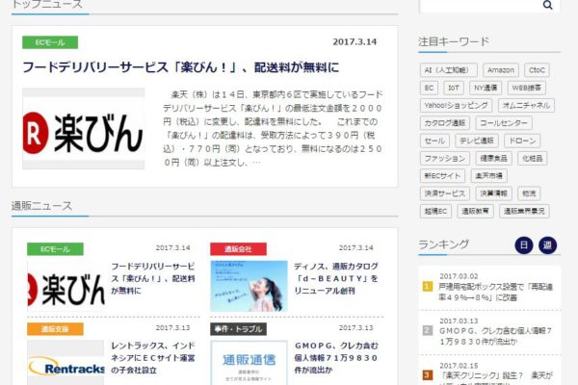The height and width of the screenshot is (385, 578).
Task: Open the GMOPG data leak headline in 通販ニュース
Action: [336, 358]
